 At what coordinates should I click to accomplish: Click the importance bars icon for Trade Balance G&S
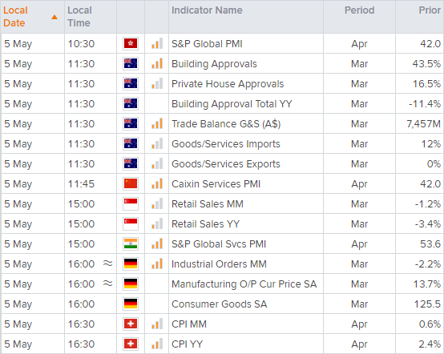click(157, 123)
